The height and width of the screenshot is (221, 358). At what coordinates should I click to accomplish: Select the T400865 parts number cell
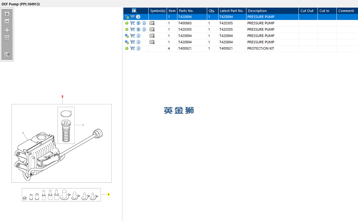point(192,23)
